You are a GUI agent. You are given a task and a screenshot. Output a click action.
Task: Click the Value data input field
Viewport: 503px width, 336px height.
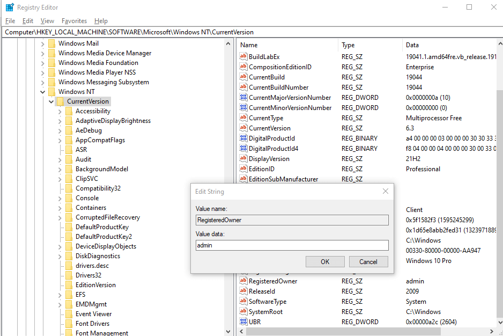(292, 245)
